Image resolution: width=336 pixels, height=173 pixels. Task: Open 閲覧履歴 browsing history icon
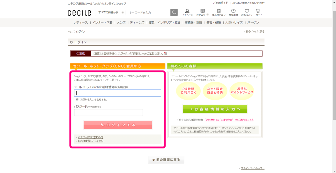pos(233,13)
